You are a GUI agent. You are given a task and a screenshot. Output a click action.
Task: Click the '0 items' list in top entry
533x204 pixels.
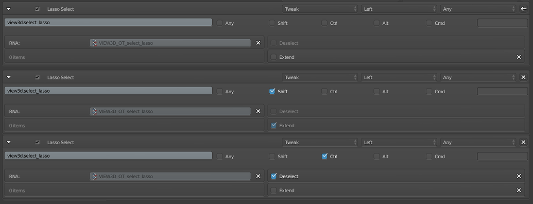(134, 57)
